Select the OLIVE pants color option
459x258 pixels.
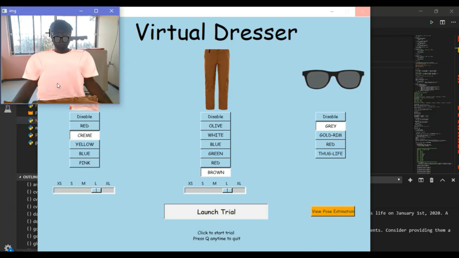(x=215, y=126)
